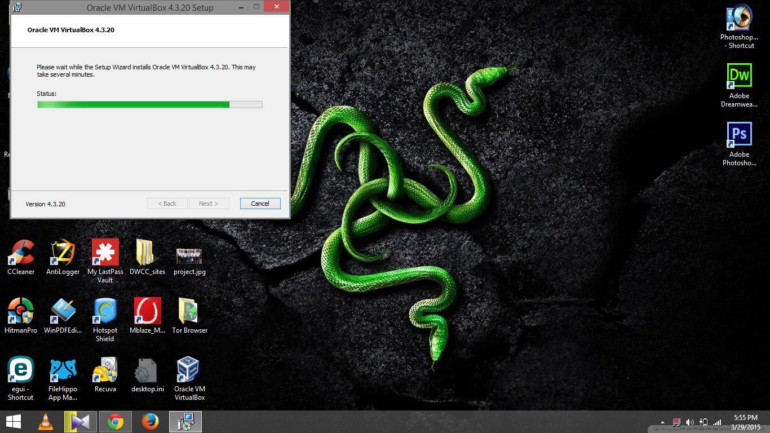Select the Recuva desktop shortcut

click(x=105, y=374)
